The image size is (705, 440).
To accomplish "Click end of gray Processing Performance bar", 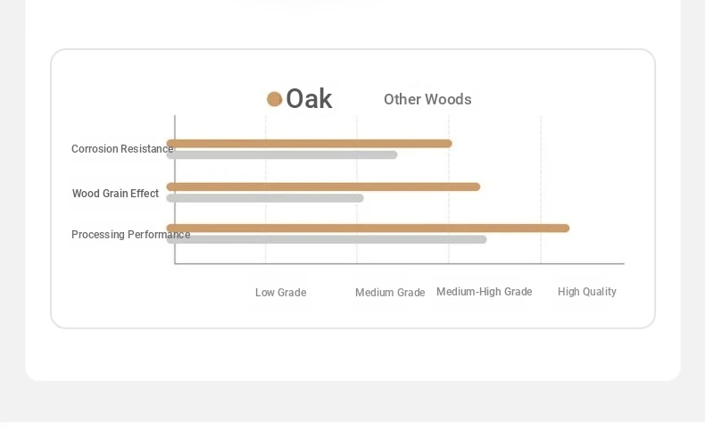I will pyautogui.click(x=483, y=239).
